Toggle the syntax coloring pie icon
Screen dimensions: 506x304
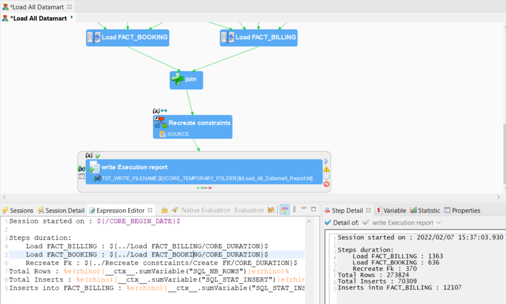point(284,210)
